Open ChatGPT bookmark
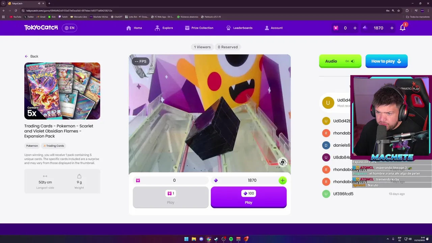Screen dimensions: 432x243 116,17
